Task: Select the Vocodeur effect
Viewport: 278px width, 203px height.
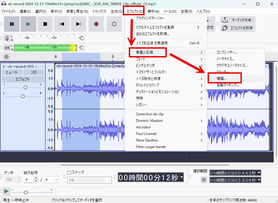Action: [165, 127]
